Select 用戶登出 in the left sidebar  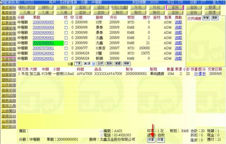point(8,127)
